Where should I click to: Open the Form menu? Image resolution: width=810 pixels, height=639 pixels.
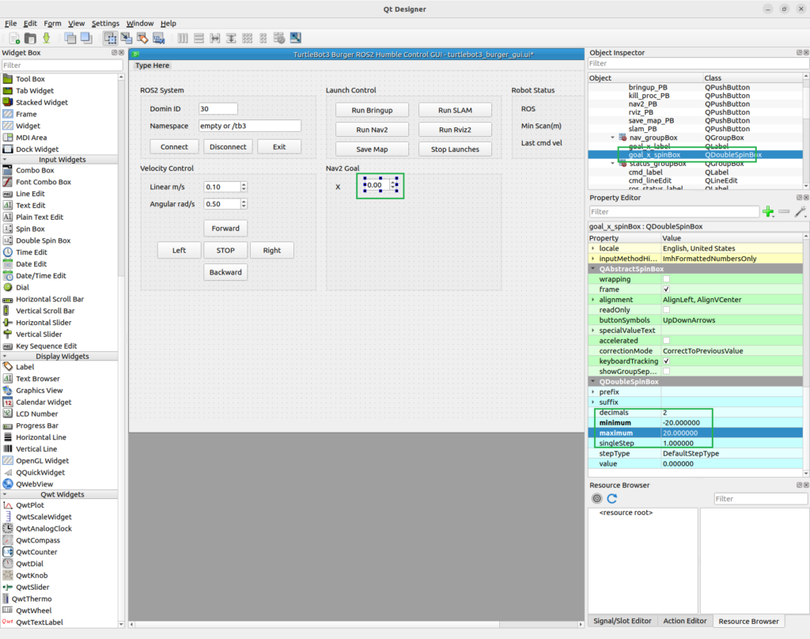click(x=52, y=23)
